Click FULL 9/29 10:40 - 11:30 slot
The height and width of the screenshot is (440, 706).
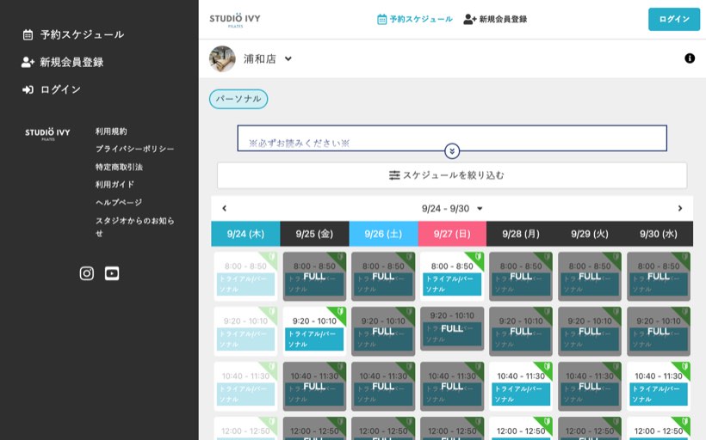click(590, 387)
